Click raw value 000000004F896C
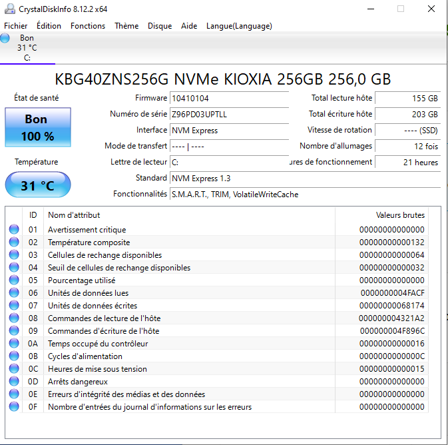 tap(392, 331)
